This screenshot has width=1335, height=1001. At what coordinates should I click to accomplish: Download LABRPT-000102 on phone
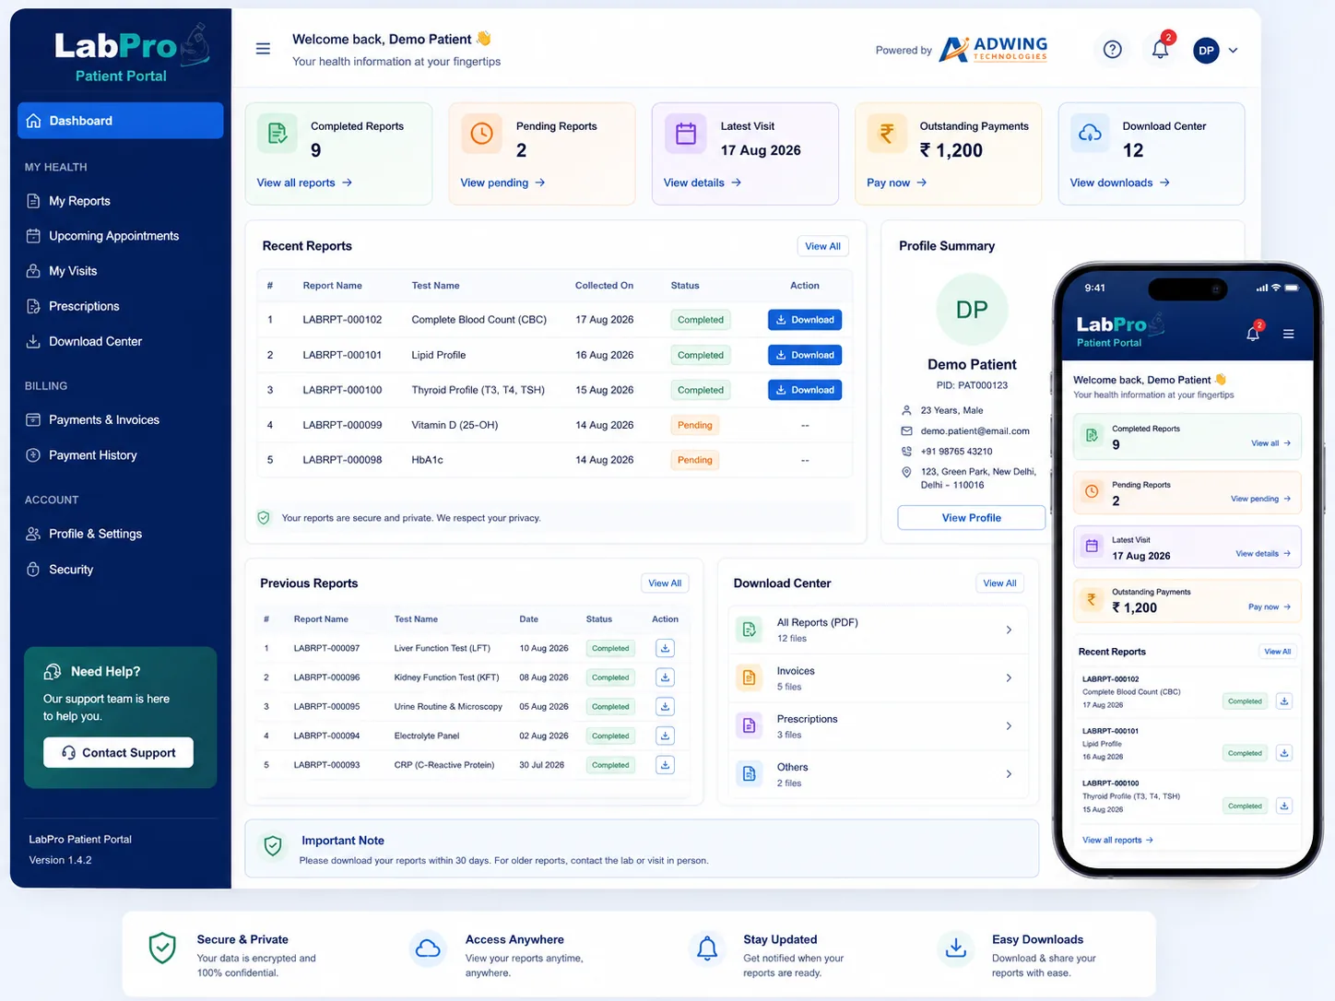tap(1283, 701)
